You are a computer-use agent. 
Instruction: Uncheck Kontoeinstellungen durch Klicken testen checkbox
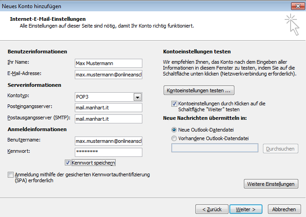click(x=175, y=104)
